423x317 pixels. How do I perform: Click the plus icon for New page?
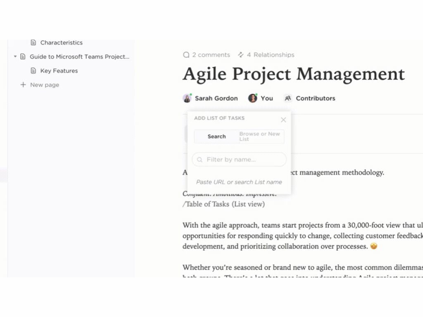pos(23,85)
